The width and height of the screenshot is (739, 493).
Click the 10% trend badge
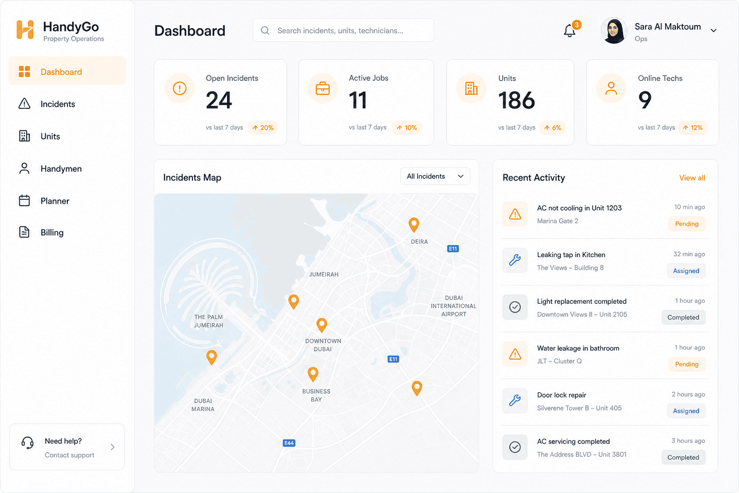407,128
